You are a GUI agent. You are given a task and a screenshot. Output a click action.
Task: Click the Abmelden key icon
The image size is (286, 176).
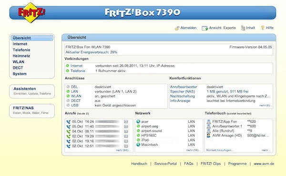tap(177, 28)
